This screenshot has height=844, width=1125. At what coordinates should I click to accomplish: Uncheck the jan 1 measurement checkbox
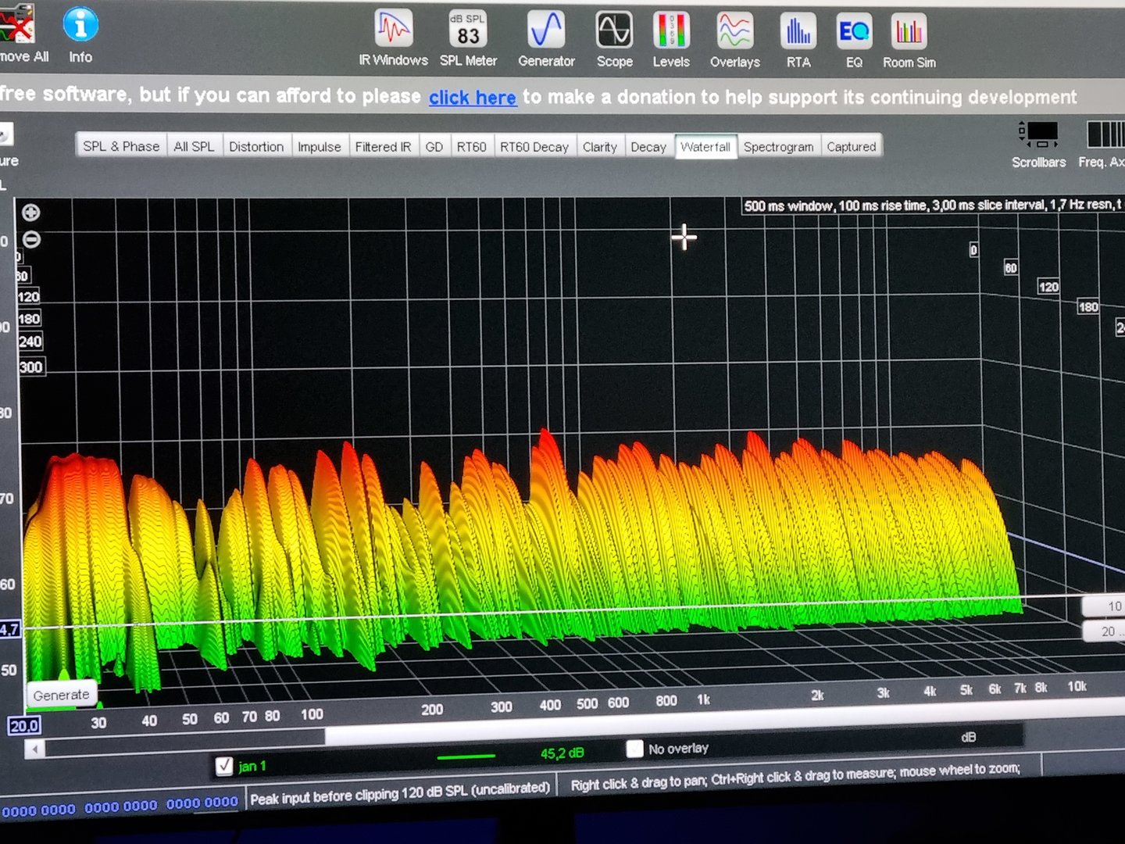(x=224, y=766)
